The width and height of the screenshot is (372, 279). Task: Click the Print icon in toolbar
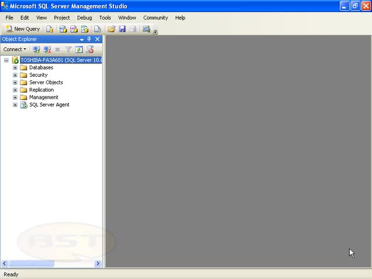point(133,29)
